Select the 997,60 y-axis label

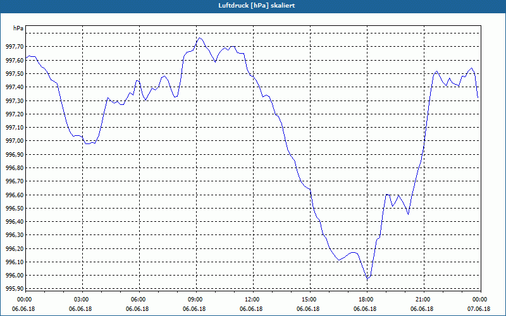click(x=15, y=60)
